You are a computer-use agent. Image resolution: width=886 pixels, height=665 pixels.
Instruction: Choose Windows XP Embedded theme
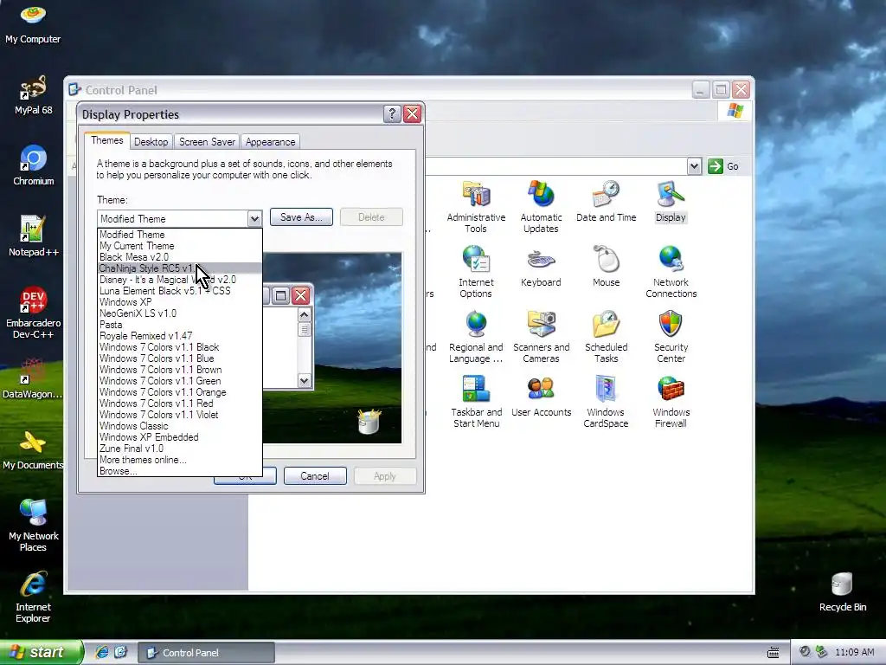click(x=180, y=437)
